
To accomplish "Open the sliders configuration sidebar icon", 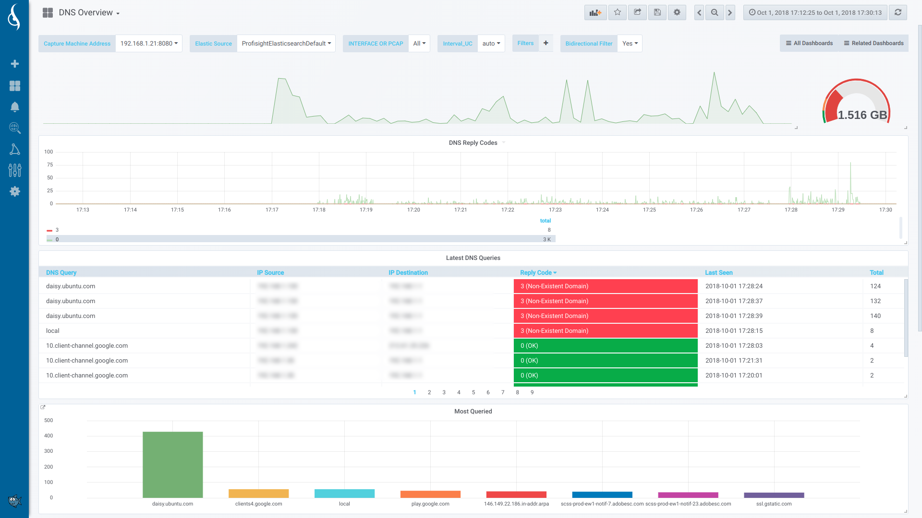I will pyautogui.click(x=15, y=170).
